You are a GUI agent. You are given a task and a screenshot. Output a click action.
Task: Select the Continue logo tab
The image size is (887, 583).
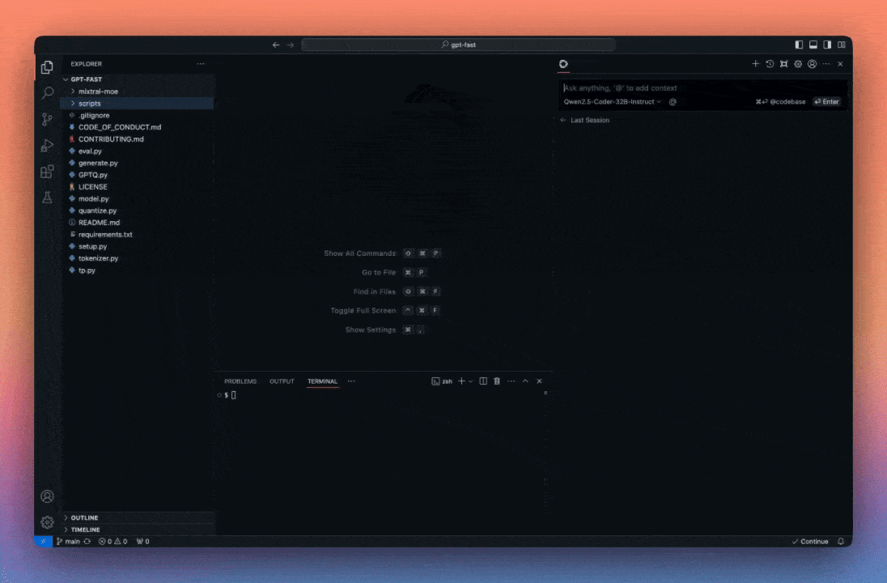[x=563, y=64]
